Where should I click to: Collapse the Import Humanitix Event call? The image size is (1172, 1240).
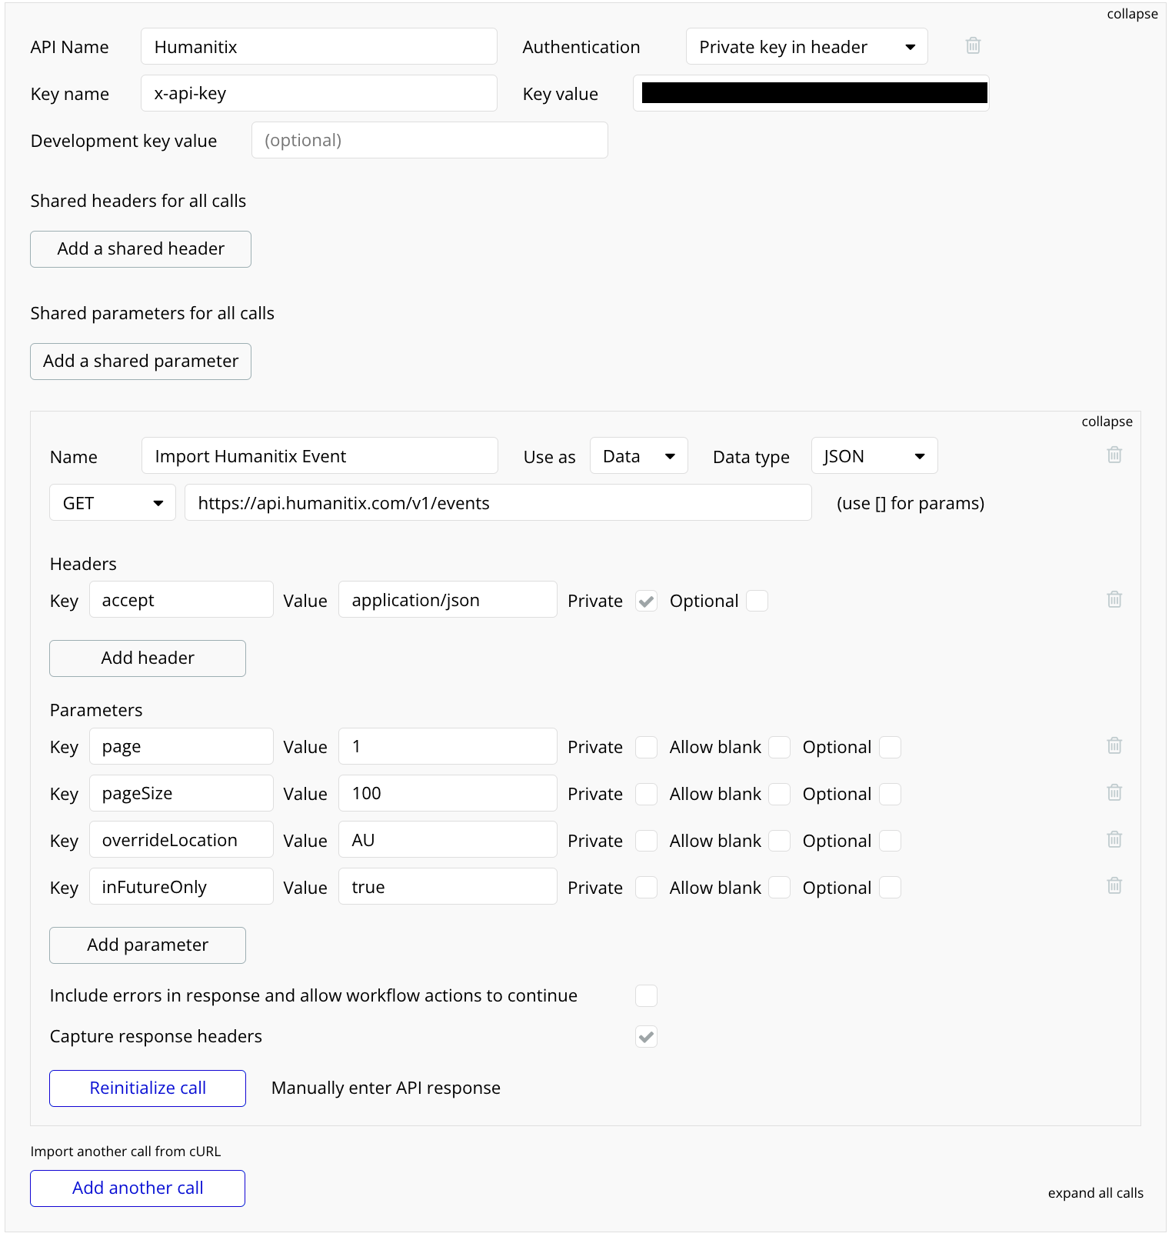(1107, 422)
